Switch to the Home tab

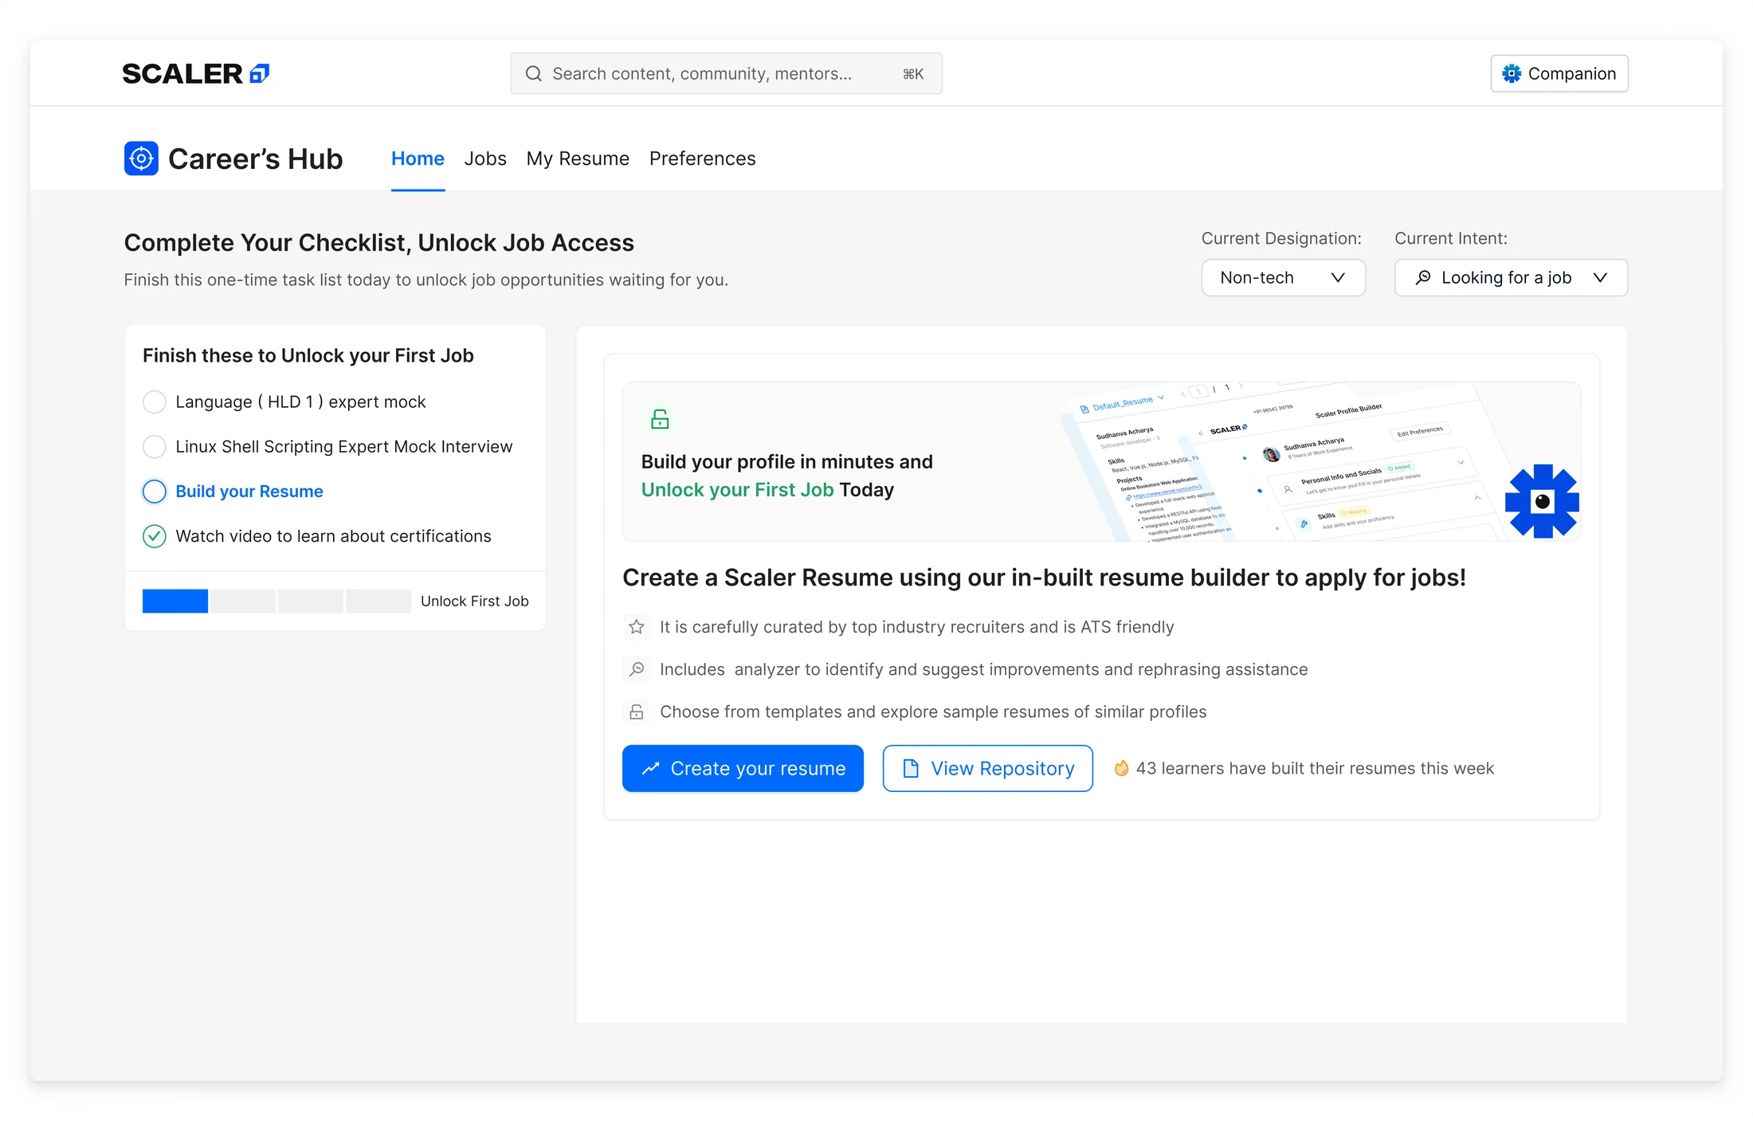[x=418, y=159]
